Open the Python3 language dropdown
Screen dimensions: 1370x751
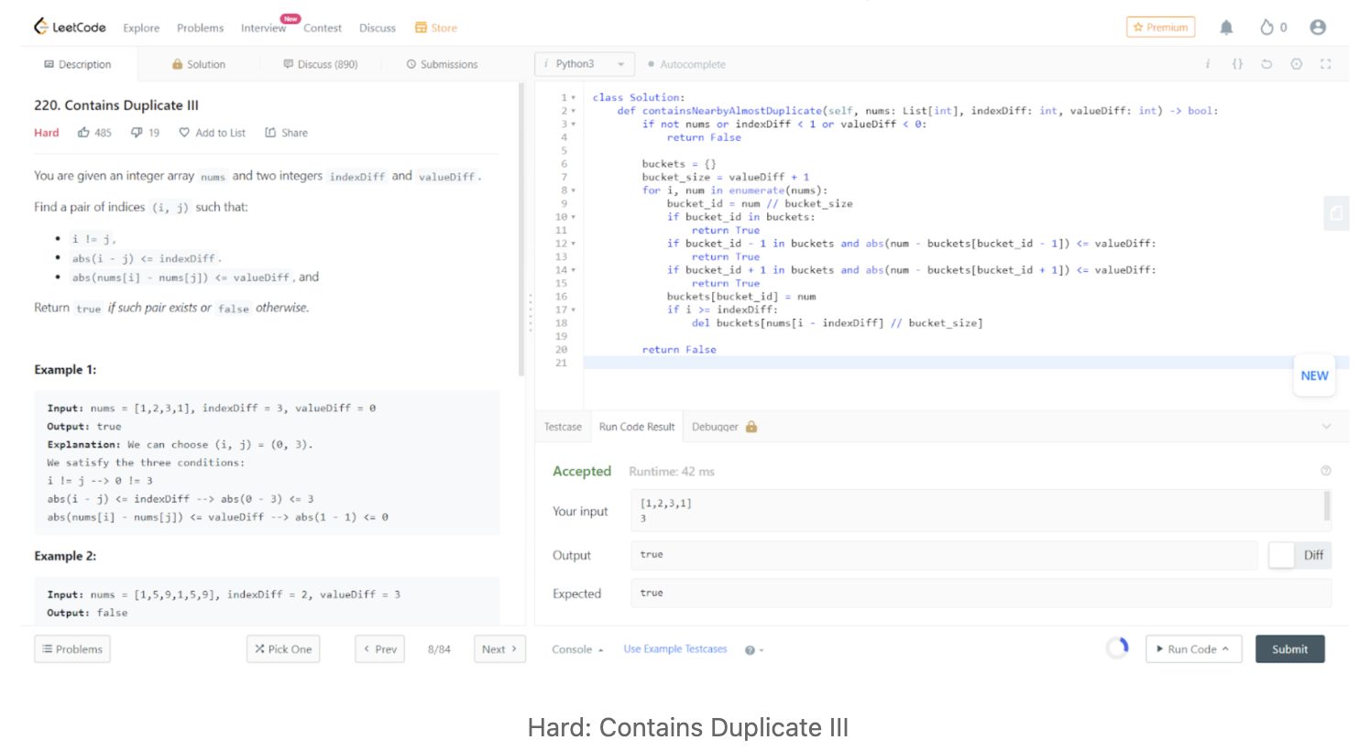coord(584,64)
